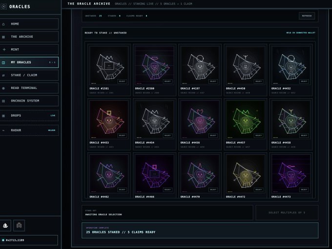The height and width of the screenshot is (249, 332).
Task: Click the green Oracle #4457 artwork
Action: pos(246,120)
